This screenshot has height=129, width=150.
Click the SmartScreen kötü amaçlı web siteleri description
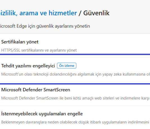pyautogui.click(x=76, y=98)
